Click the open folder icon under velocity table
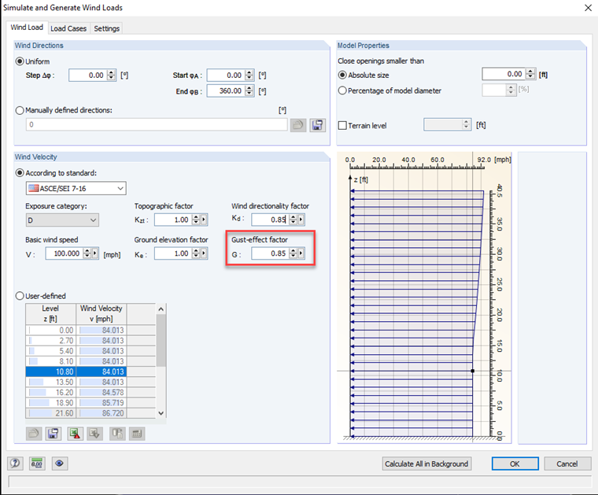 [x=34, y=434]
